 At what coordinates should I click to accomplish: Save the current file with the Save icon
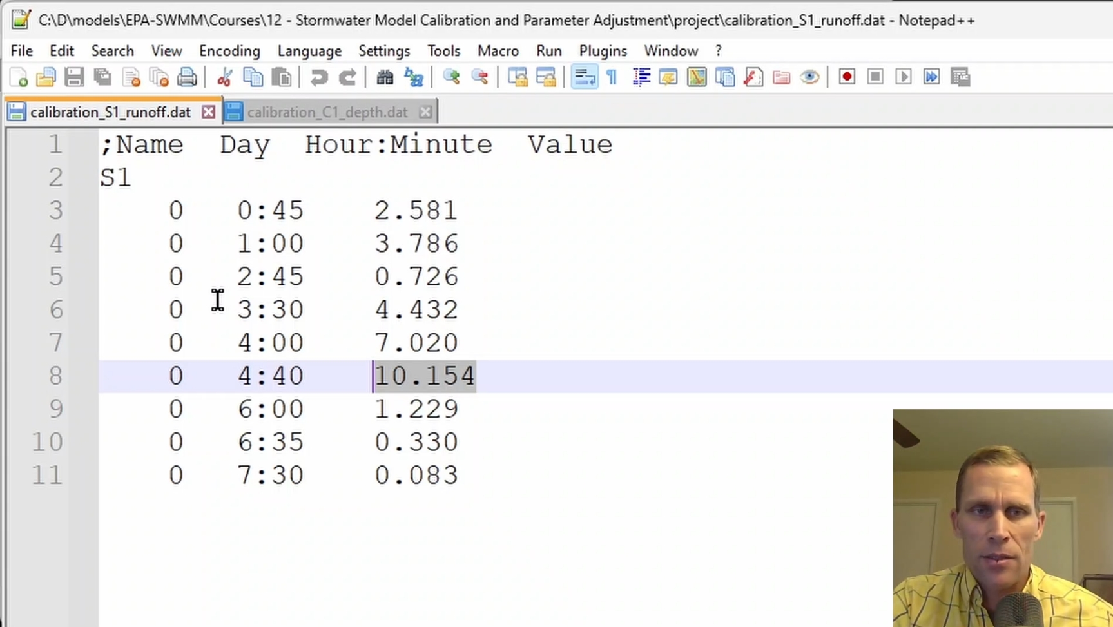[x=74, y=77]
